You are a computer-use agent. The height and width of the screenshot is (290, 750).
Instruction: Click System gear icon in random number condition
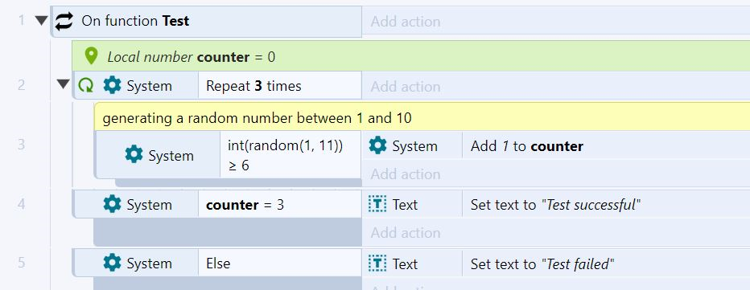point(134,155)
